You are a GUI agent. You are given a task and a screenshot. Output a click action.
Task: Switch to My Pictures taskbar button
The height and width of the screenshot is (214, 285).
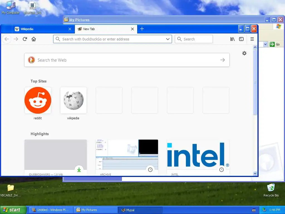95,210
